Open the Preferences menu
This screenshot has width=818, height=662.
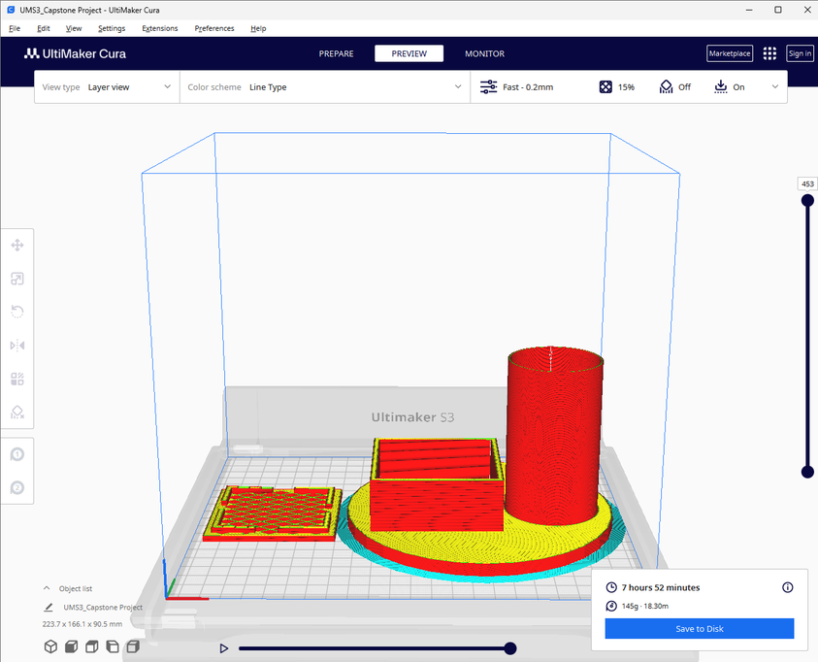[x=213, y=28]
